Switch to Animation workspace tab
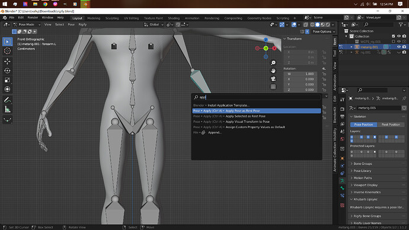 tap(192, 18)
